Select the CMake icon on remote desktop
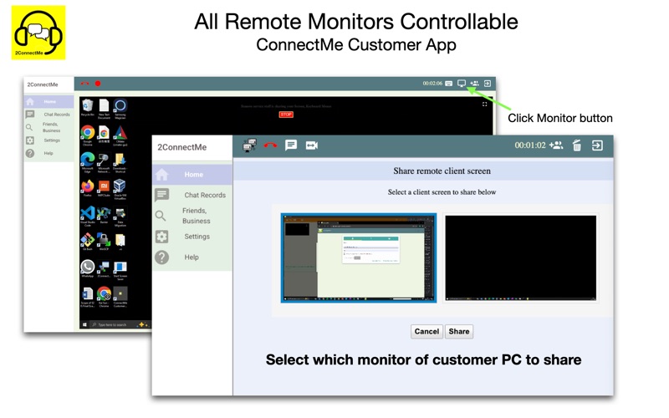The width and height of the screenshot is (669, 418). click(x=120, y=135)
